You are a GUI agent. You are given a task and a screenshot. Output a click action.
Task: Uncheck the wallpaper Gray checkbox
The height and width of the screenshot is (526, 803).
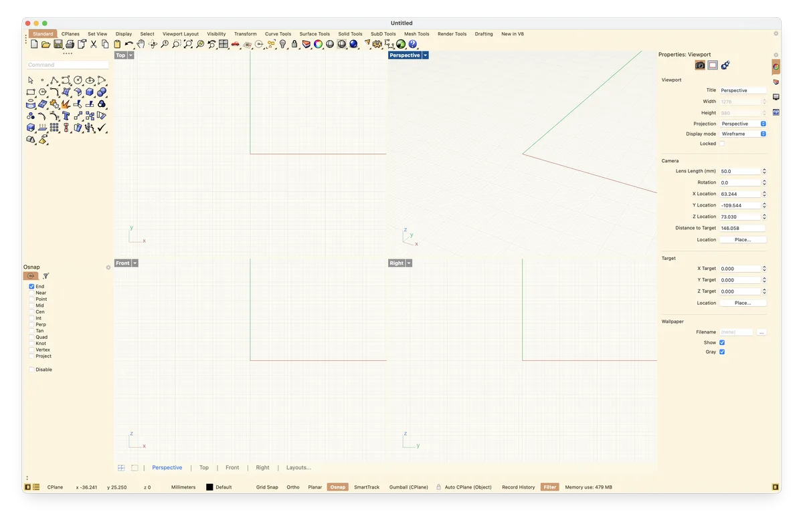click(x=722, y=352)
